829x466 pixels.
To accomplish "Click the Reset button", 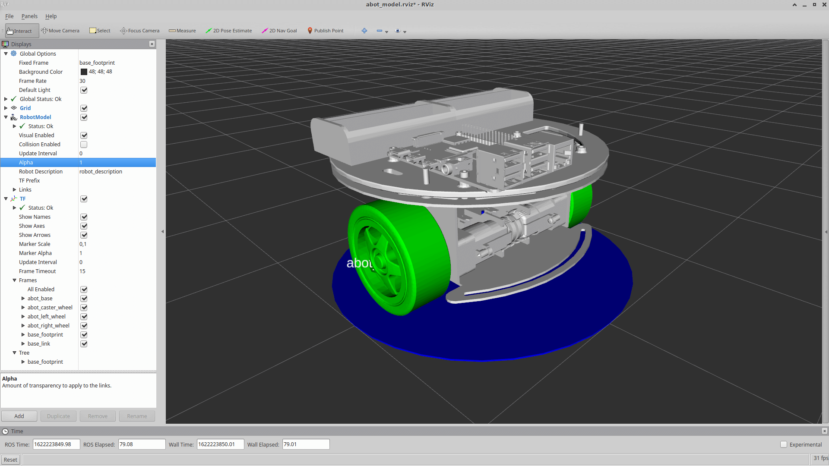I will pyautogui.click(x=10, y=460).
